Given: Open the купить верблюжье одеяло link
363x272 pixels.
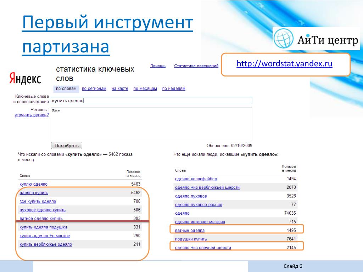Looking at the screenshot, I should 46,244.
